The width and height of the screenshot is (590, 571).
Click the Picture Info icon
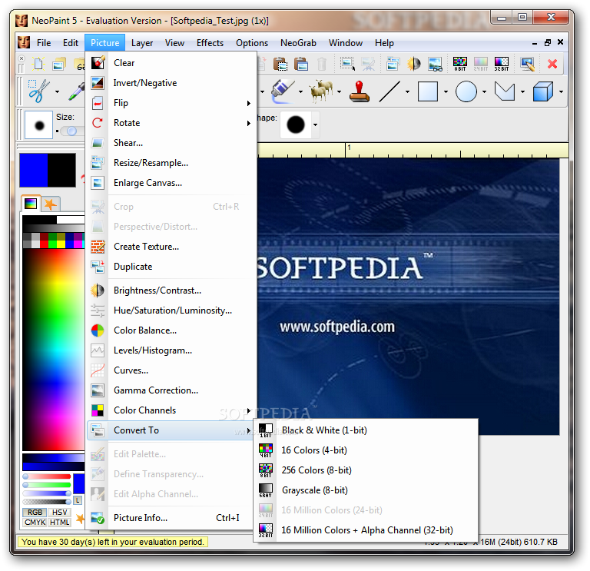[x=98, y=518]
